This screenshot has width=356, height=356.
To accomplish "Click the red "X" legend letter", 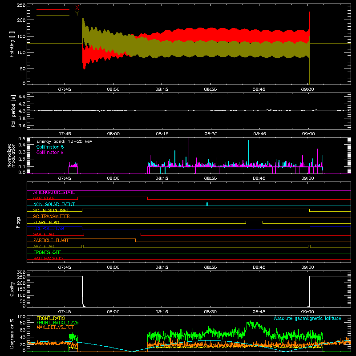I will tap(77, 8).
